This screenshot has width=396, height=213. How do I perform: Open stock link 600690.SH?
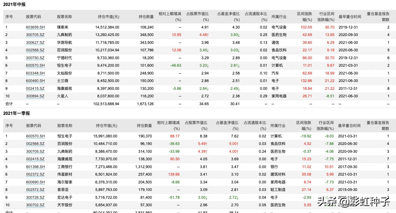tap(35, 182)
